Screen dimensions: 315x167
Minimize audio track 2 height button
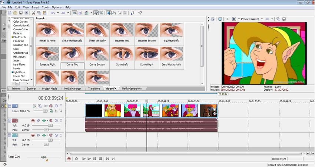(10, 120)
